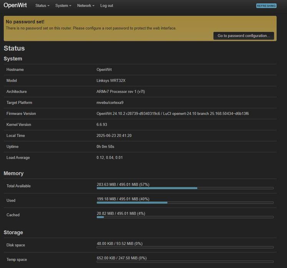Open the System dropdown menu
This screenshot has height=268, width=287.
click(x=63, y=6)
